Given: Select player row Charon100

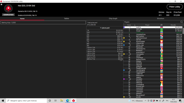Looking at the screenshot, I should click(x=153, y=43).
